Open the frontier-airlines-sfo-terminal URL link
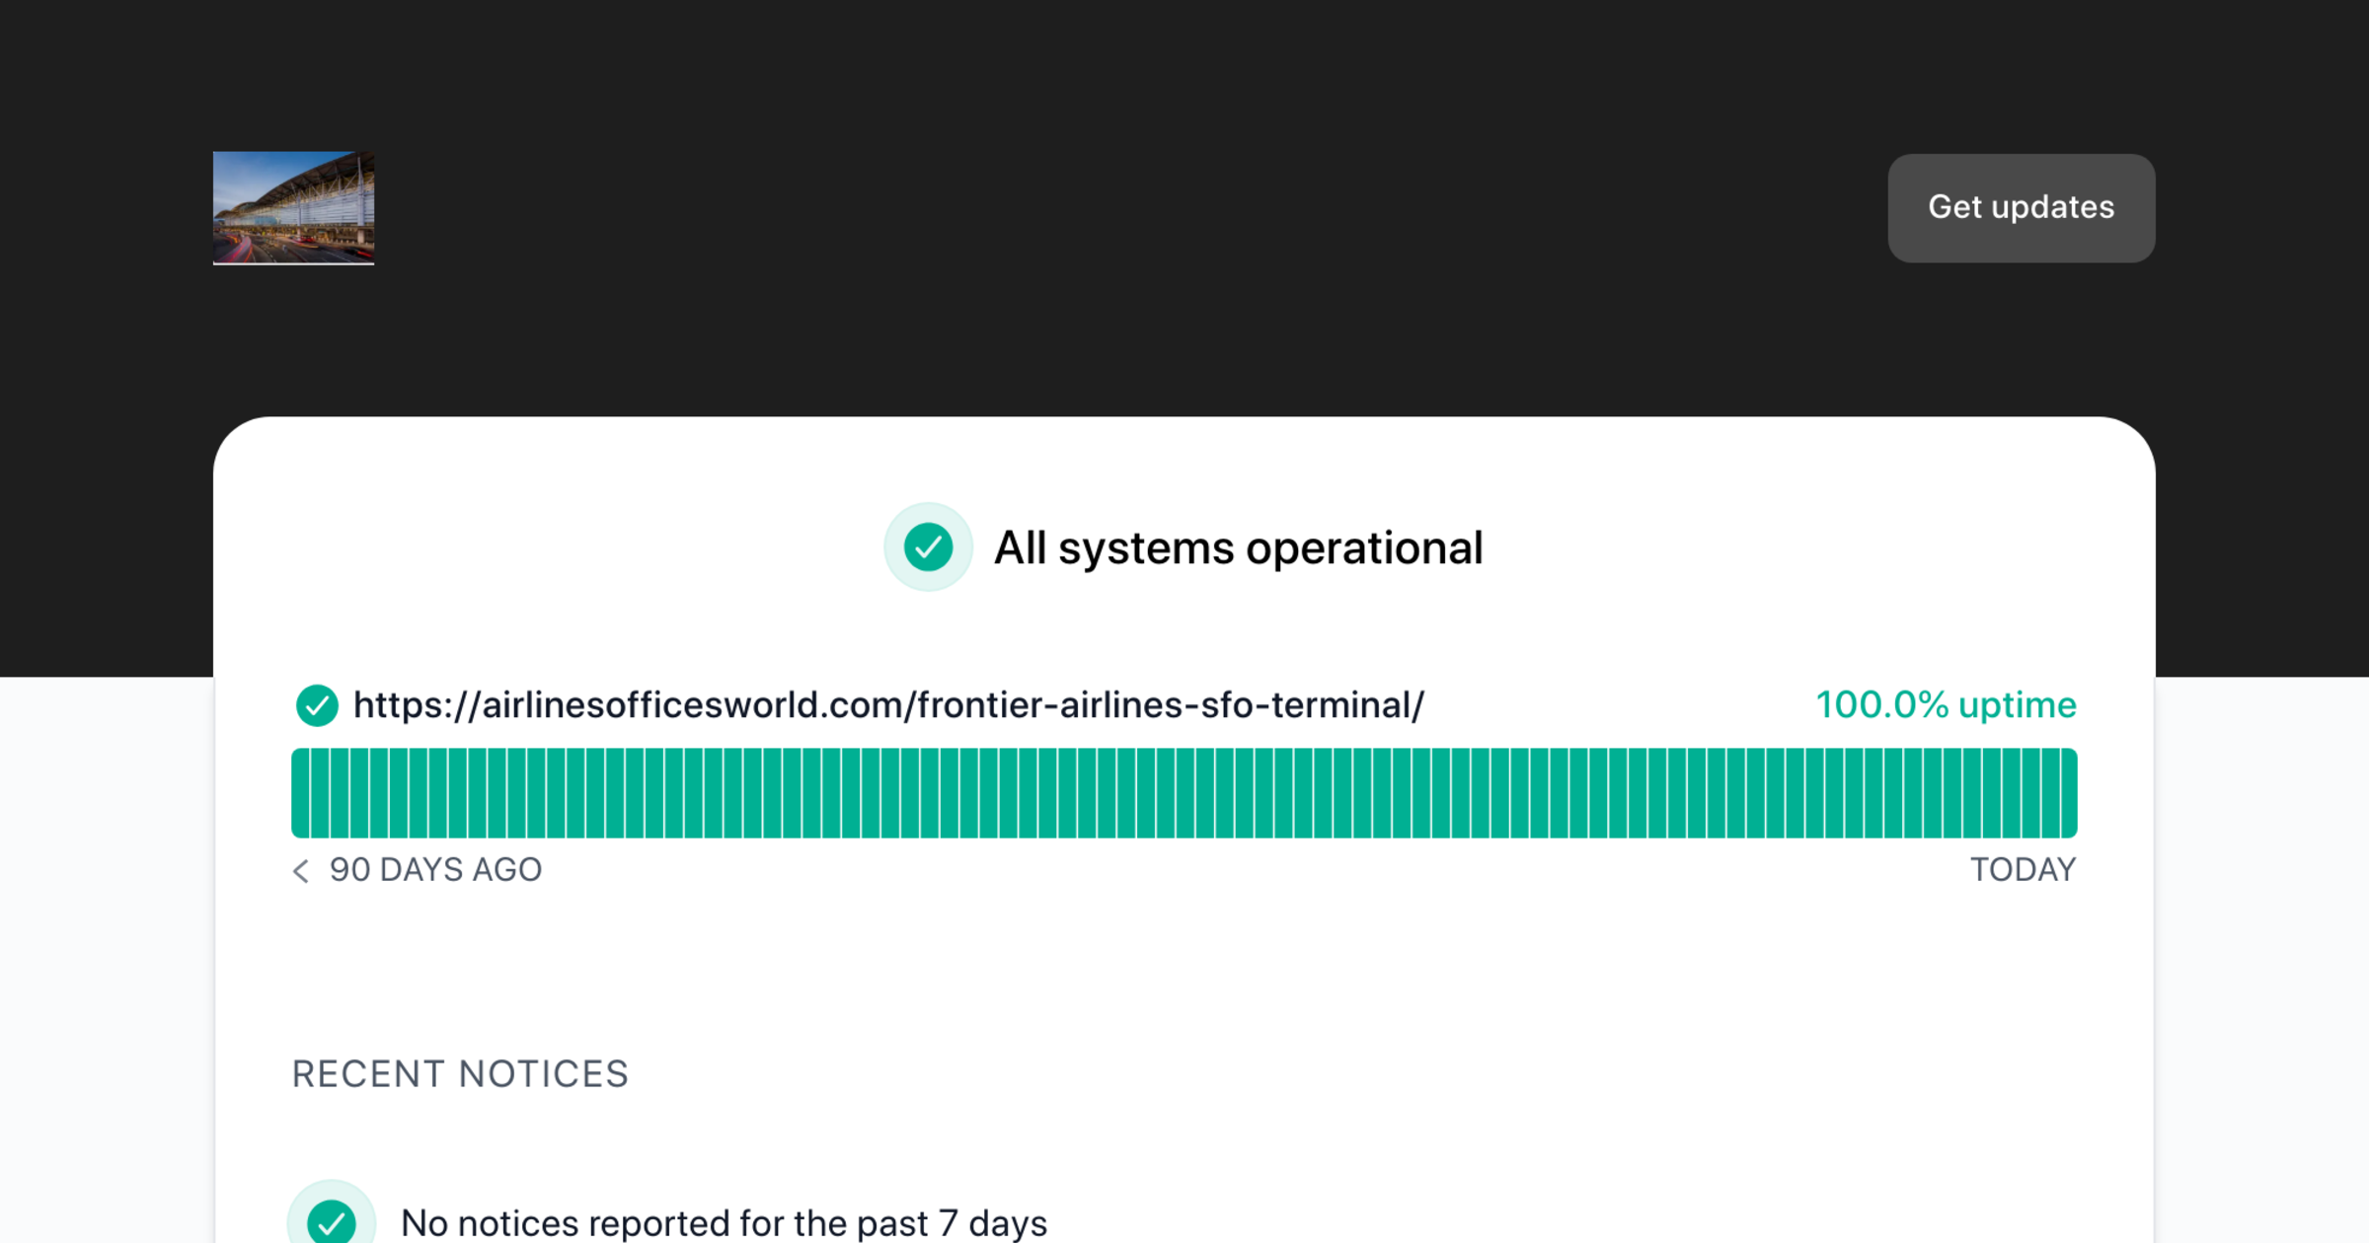 click(886, 704)
